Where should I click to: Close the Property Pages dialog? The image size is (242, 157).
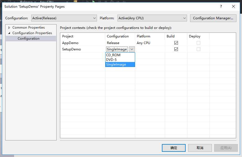233,6
